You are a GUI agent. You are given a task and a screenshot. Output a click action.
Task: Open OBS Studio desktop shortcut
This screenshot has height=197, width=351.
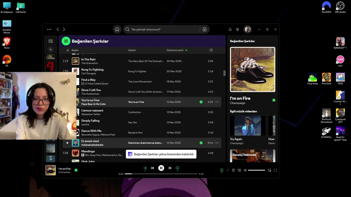click(x=340, y=7)
